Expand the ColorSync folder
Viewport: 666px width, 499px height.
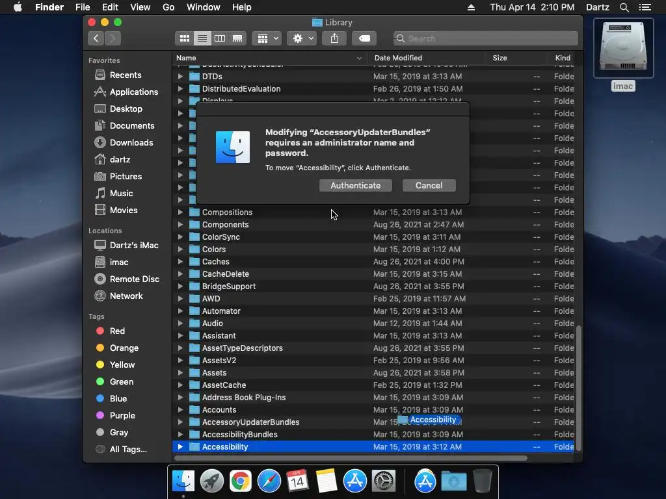(180, 237)
